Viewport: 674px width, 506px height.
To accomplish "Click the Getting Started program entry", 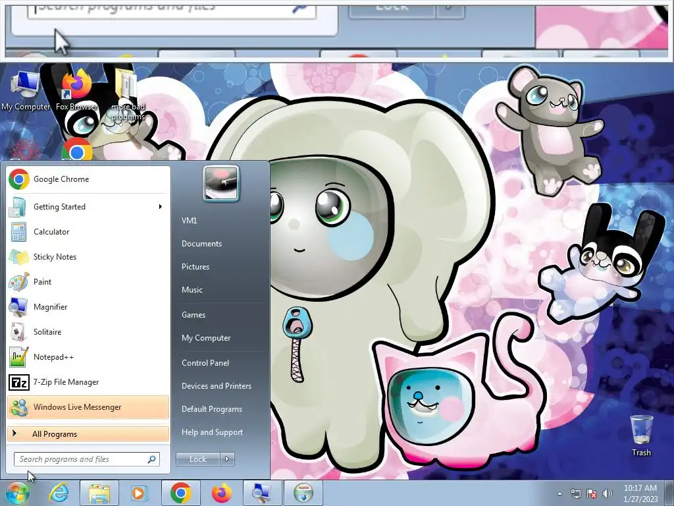I will coord(88,206).
